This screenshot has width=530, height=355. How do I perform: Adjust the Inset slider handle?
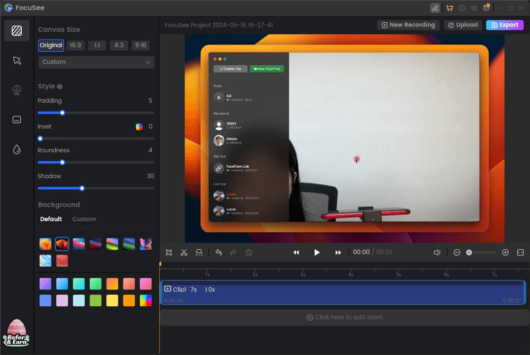pos(40,139)
